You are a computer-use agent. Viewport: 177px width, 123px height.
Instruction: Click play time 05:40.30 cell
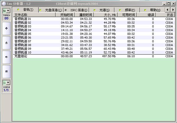tap(86, 38)
